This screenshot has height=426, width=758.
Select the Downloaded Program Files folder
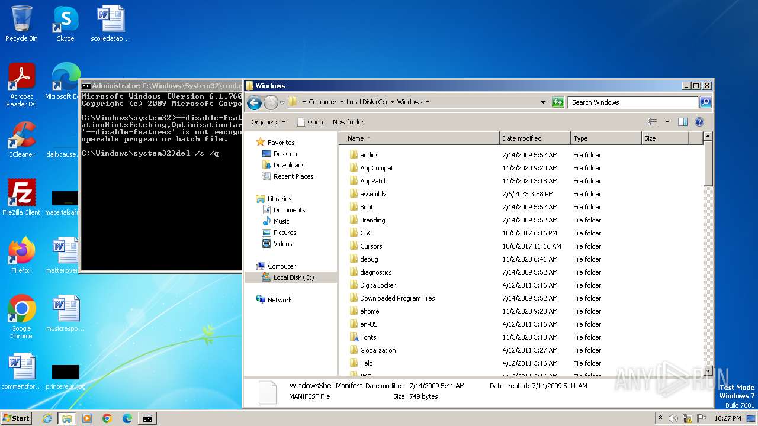point(397,298)
